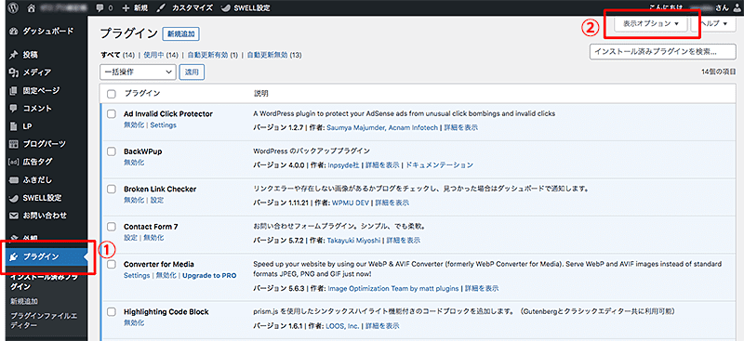Image resolution: width=744 pixels, height=341 pixels.
Task: View details for Highlighting Code Block
Action: 382,326
